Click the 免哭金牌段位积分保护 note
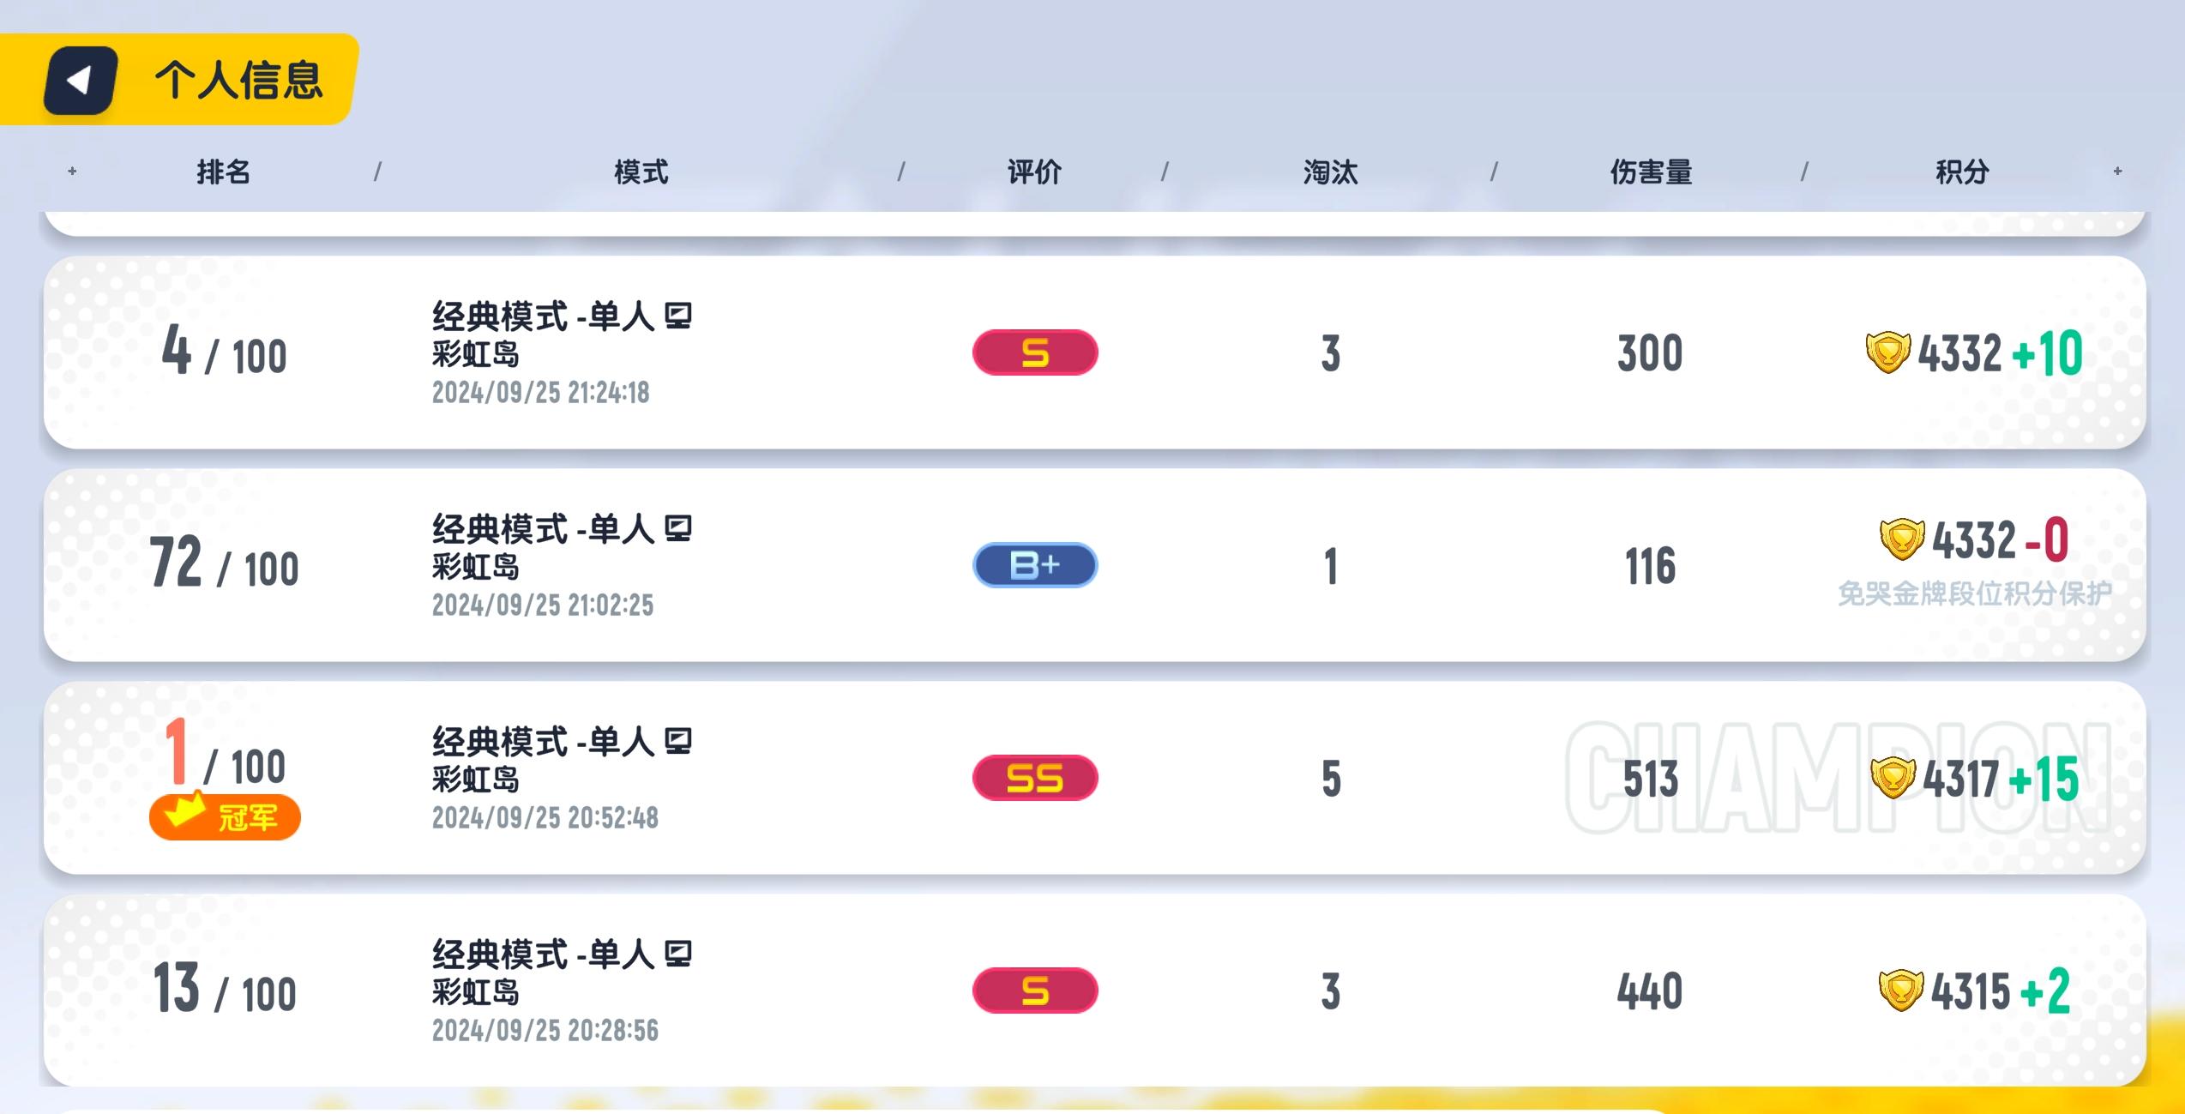This screenshot has width=2185, height=1114. [x=1975, y=593]
